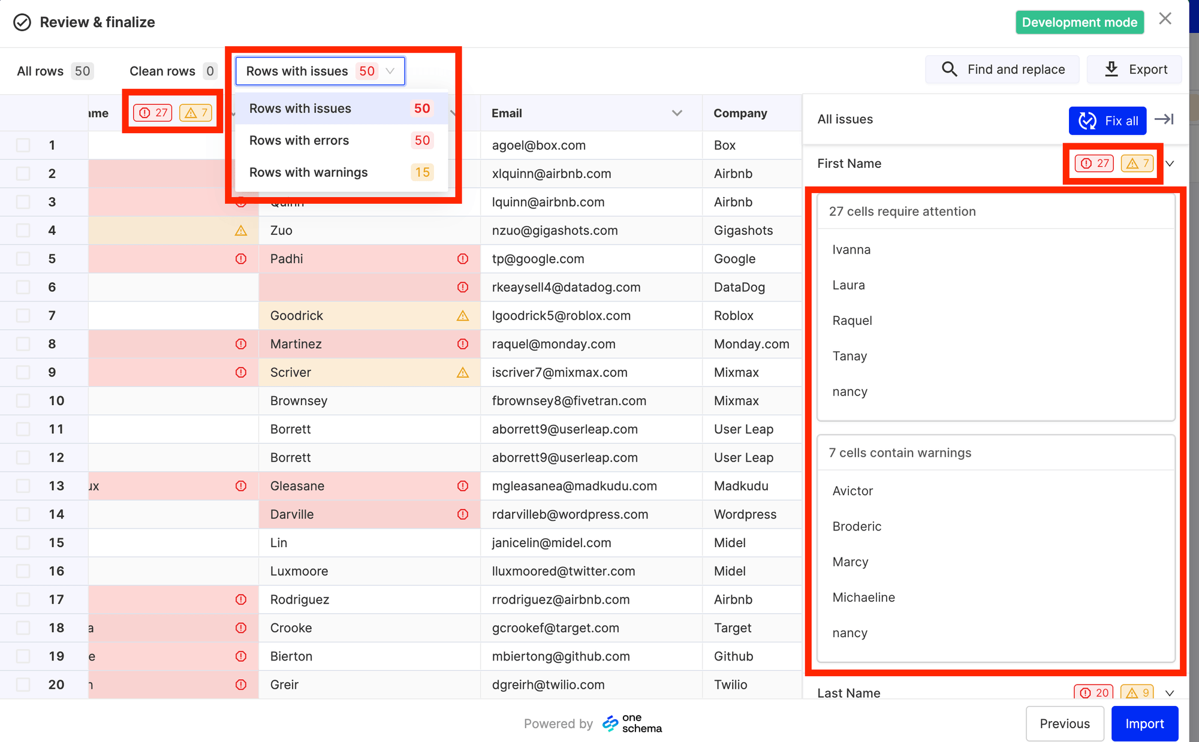Select the checkbox for the Martinez row

point(23,344)
